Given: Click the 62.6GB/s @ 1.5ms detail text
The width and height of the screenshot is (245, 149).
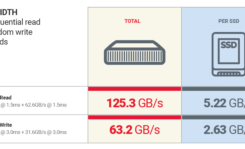Looking at the screenshot, I should pos(46,105).
